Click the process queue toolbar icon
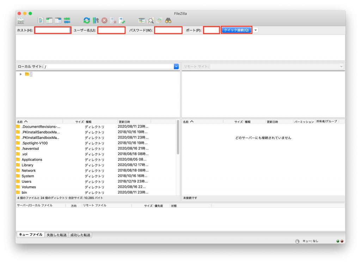Image resolution: width=361 pixels, height=264 pixels. pos(96,20)
